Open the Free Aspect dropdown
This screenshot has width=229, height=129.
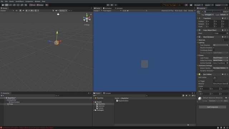(x=112, y=11)
